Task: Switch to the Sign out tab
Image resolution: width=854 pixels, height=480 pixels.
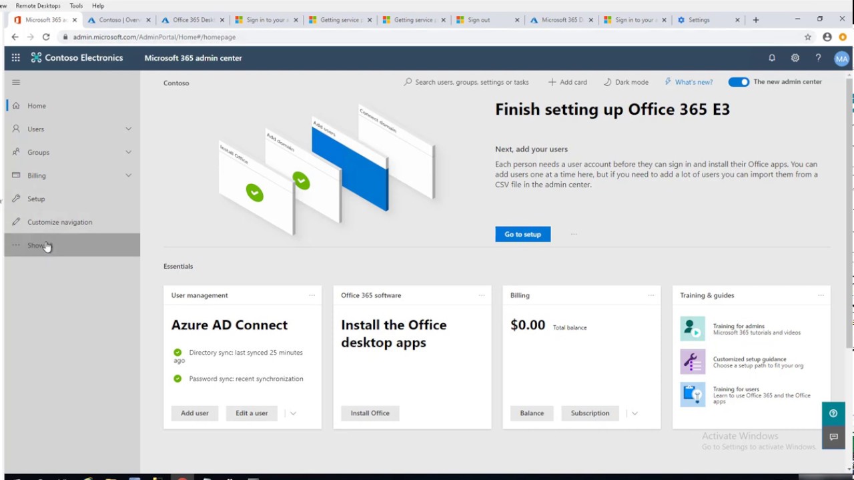Action: tap(488, 20)
